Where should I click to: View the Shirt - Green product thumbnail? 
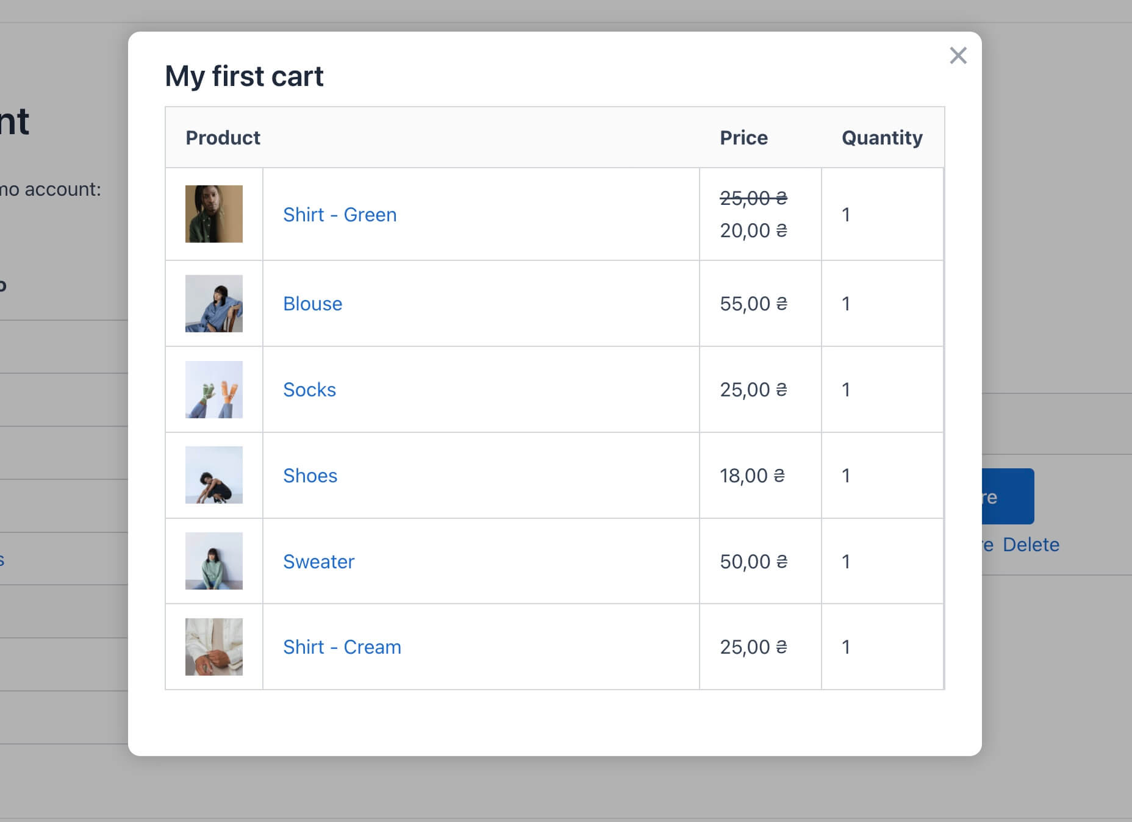[x=214, y=214]
